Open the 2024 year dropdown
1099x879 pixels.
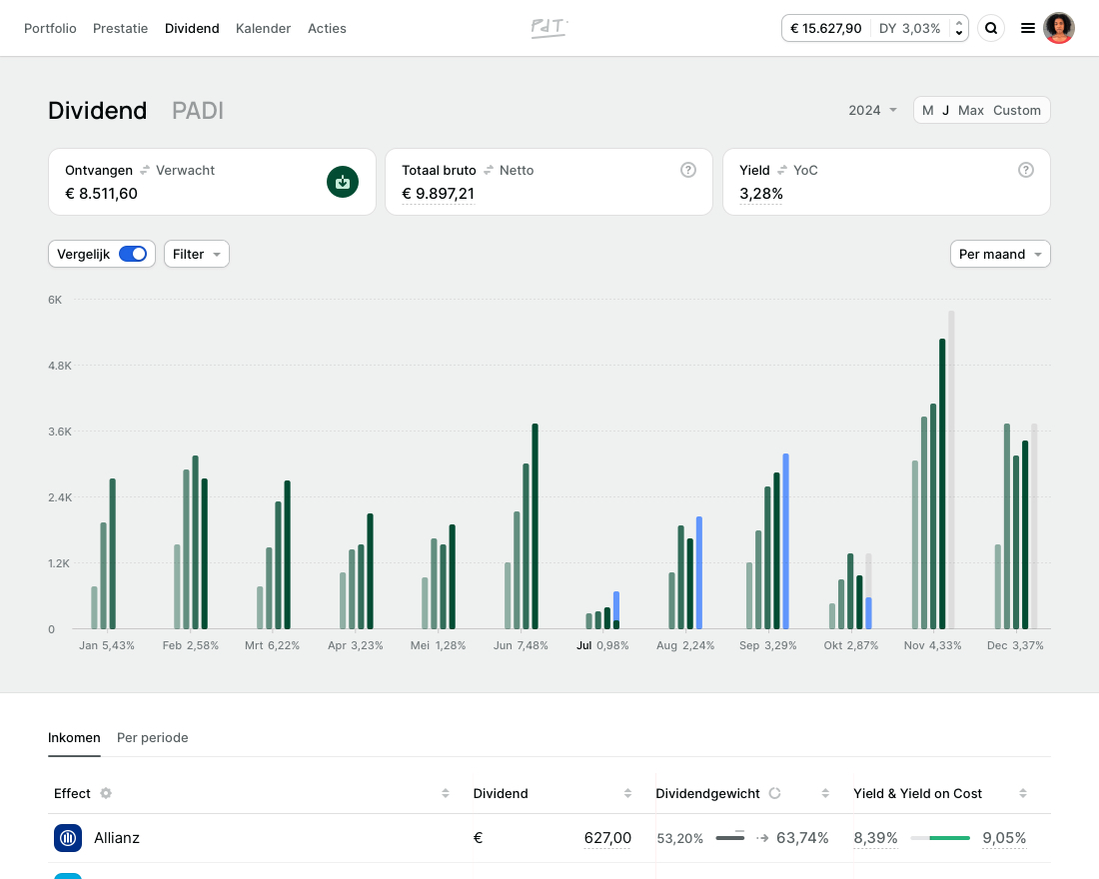[x=872, y=110]
